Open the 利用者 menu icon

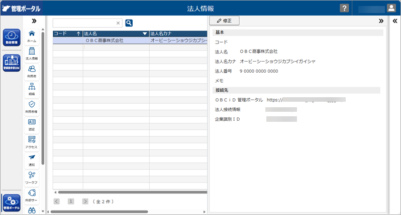[x=32, y=72]
